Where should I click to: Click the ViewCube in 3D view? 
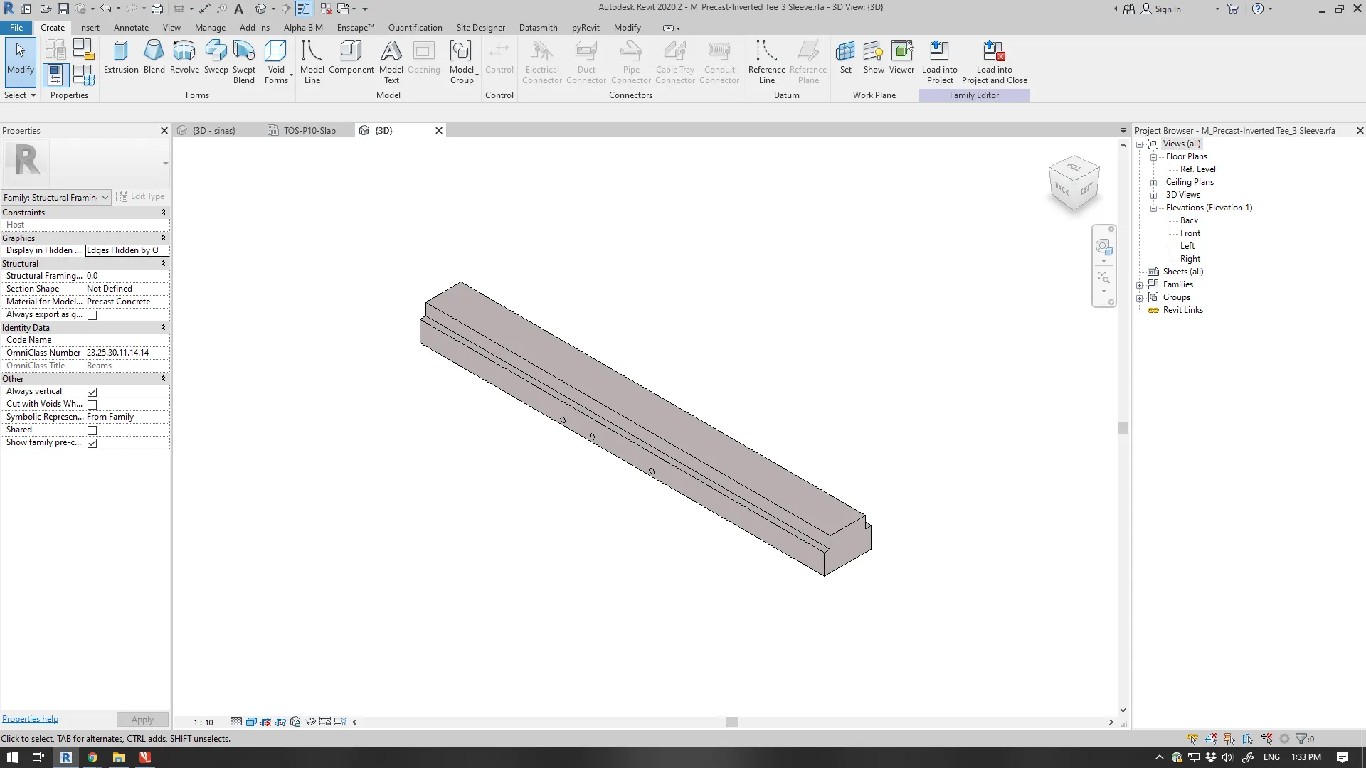[1074, 184]
